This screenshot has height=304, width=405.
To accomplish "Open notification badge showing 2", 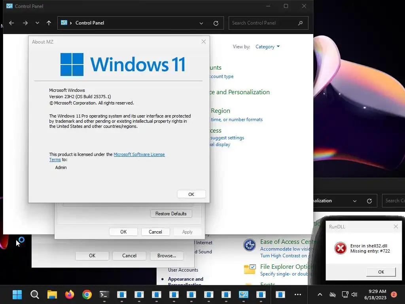I will [394, 294].
